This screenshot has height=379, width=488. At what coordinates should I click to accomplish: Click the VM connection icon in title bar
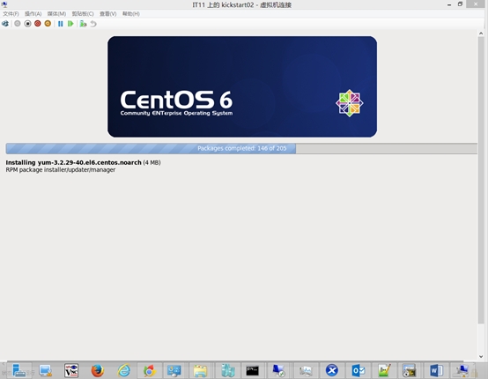point(4,4)
